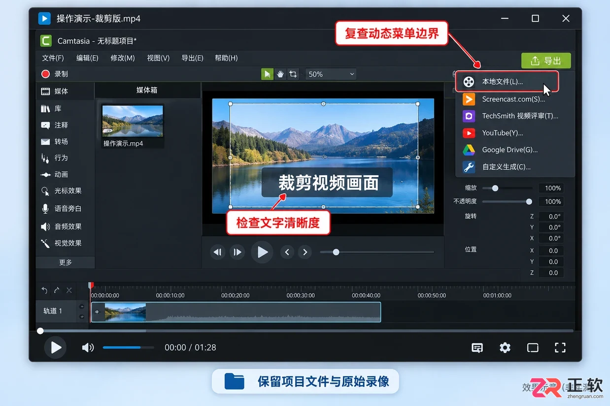Toggle the player subtitles icon
Viewport: 610px width, 406px height.
click(477, 348)
